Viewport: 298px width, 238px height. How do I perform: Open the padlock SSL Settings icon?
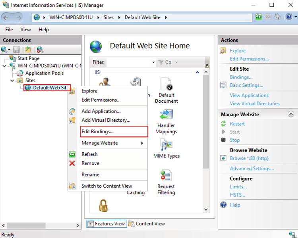tap(103, 205)
